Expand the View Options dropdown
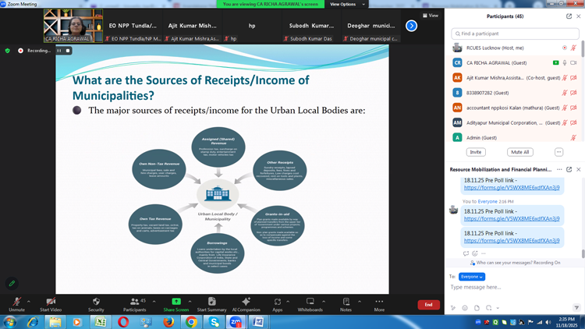The width and height of the screenshot is (585, 329). click(346, 4)
